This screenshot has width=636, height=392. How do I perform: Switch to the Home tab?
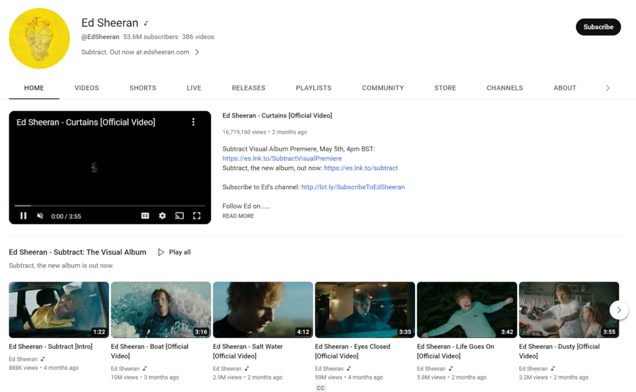click(x=34, y=88)
